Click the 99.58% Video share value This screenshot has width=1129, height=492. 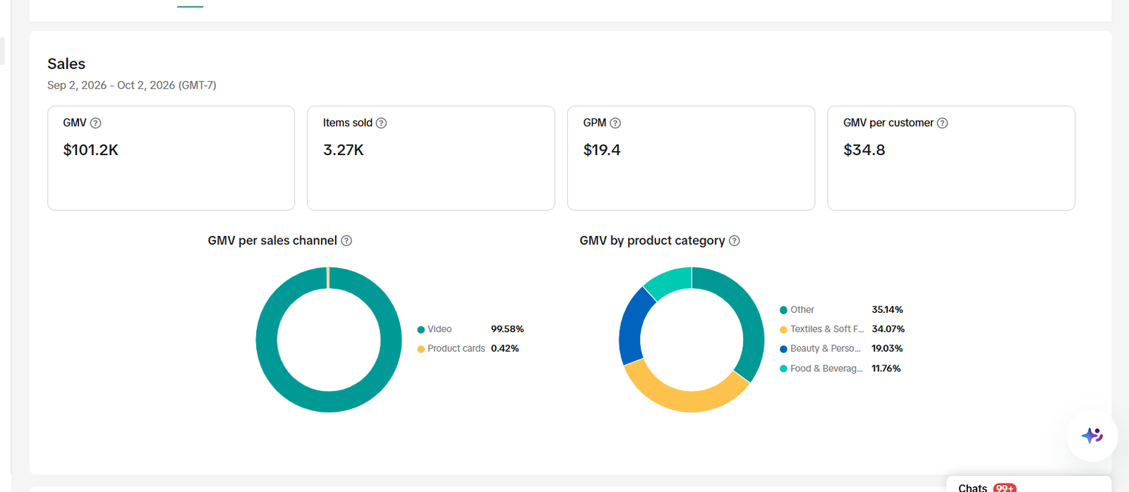(x=507, y=329)
